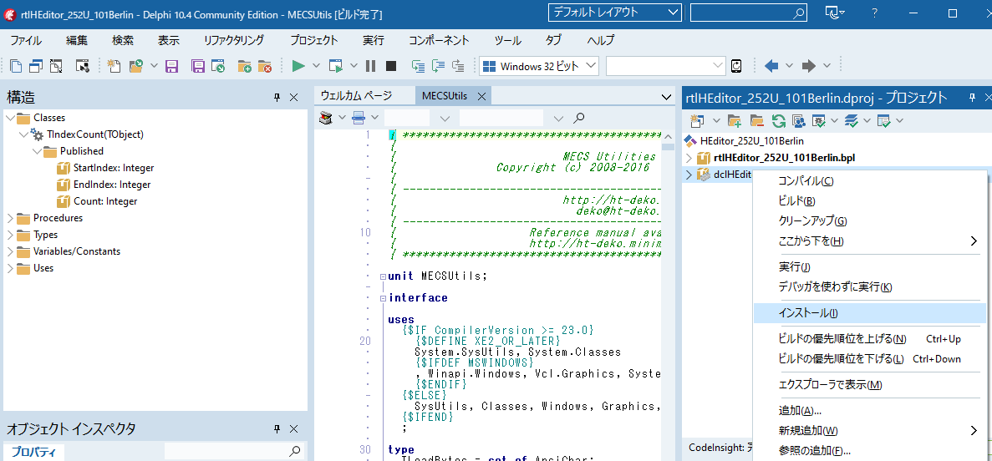Open the リファクタリング menu
992x461 pixels.
(x=233, y=40)
